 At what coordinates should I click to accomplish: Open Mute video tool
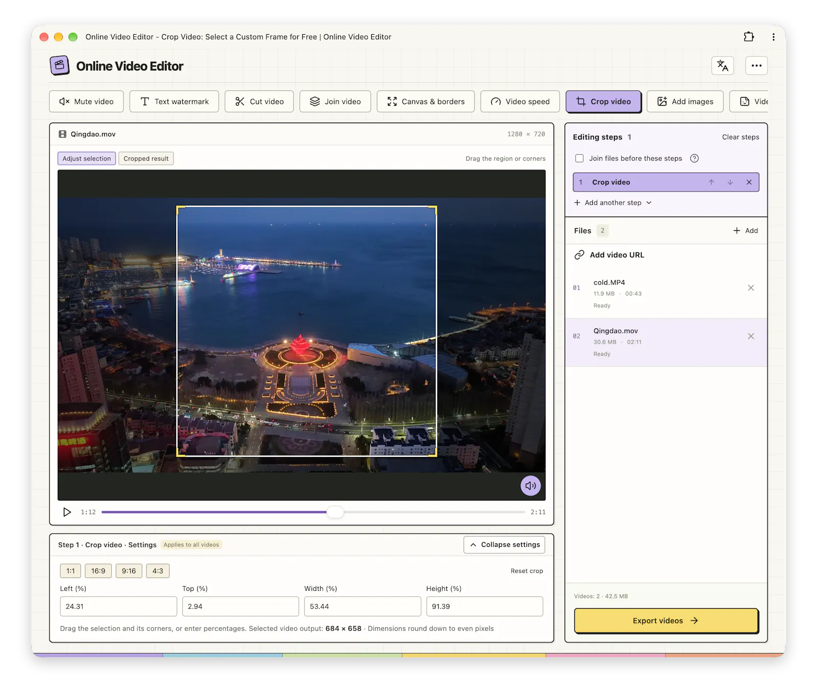(x=86, y=102)
